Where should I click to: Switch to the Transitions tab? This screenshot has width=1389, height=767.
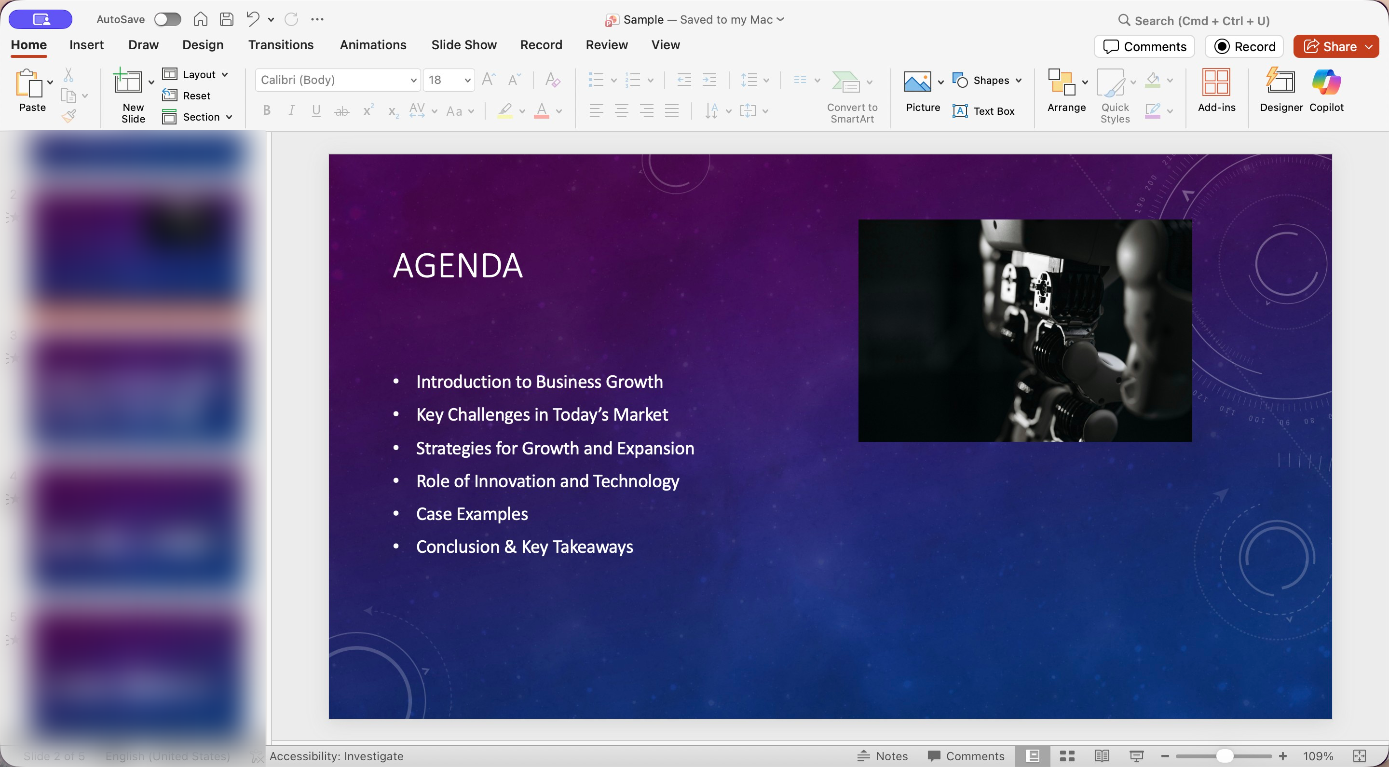point(280,45)
